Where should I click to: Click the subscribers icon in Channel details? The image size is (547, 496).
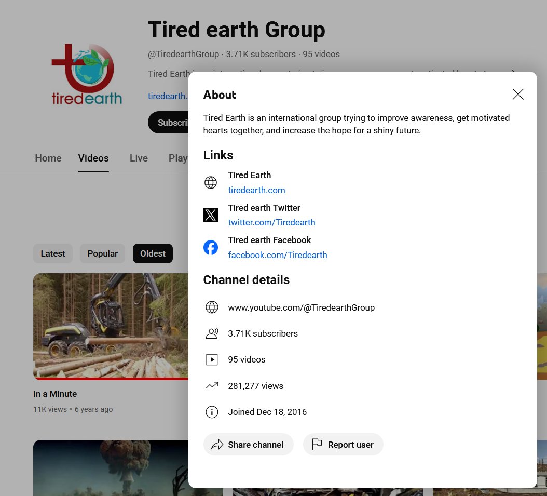212,333
